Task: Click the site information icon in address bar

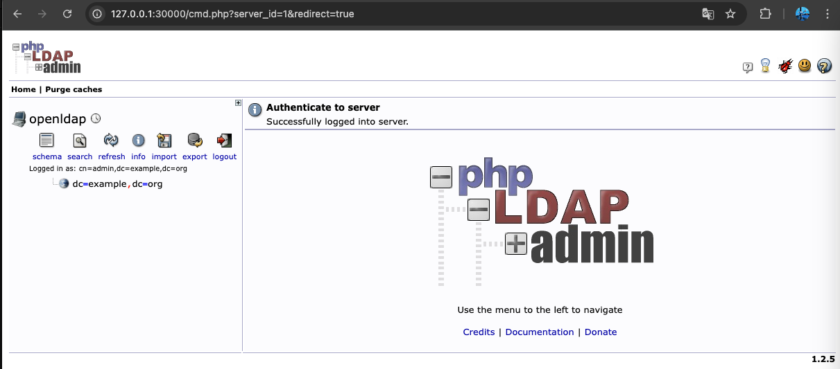Action: coord(98,14)
